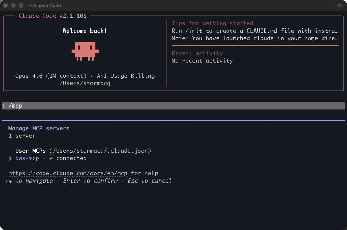This screenshot has width=347, height=230.
Task: Close the Claude Code terminal window
Action: (5, 5)
